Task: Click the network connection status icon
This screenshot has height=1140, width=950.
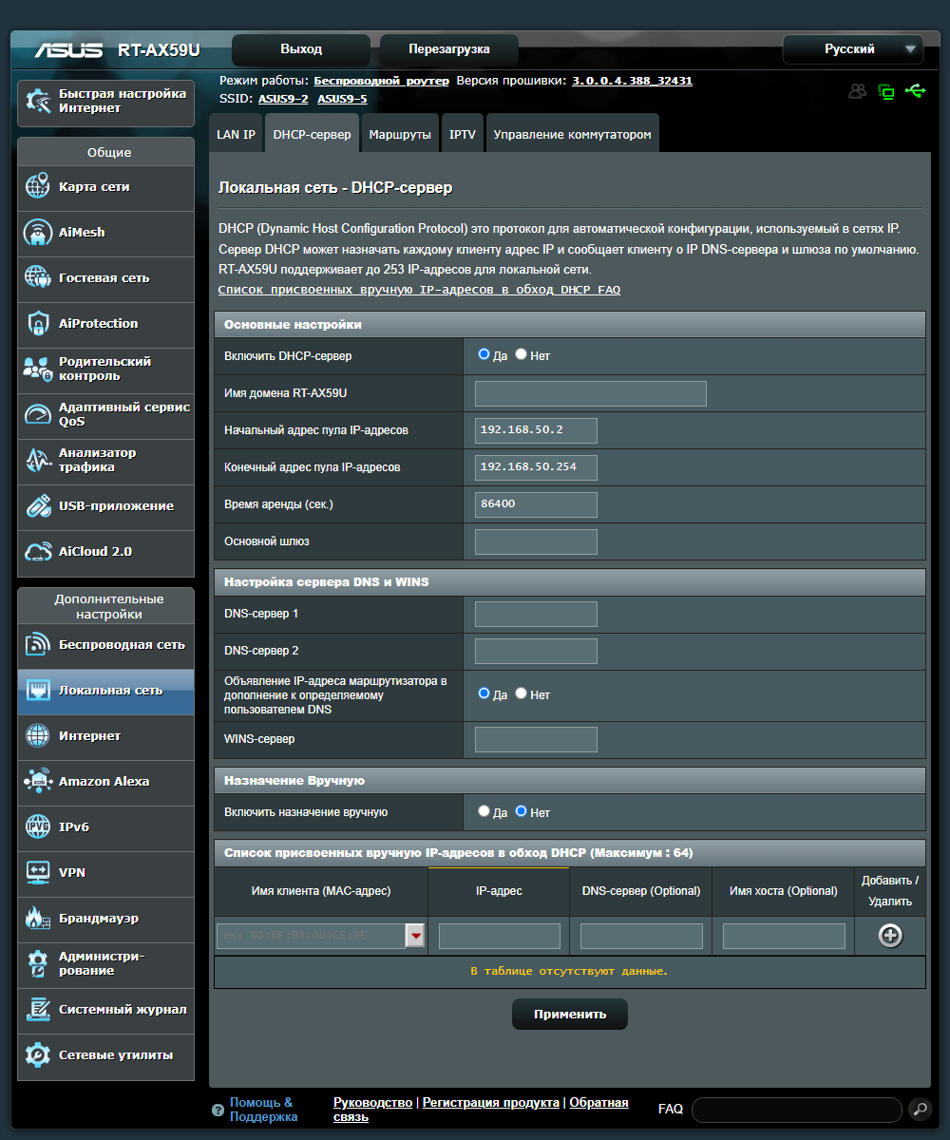Action: pyautogui.click(x=886, y=92)
